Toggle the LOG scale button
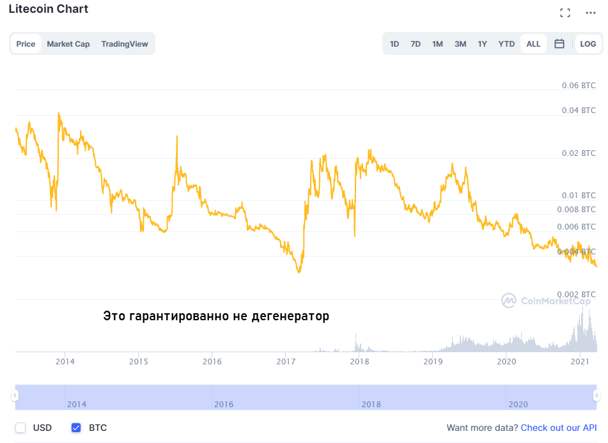Screen dimensions: 608x443 588,44
